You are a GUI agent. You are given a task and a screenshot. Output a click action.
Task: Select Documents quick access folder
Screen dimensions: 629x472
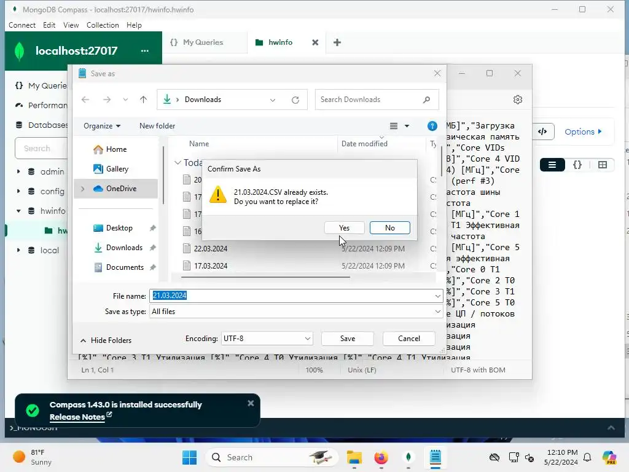pyautogui.click(x=125, y=267)
